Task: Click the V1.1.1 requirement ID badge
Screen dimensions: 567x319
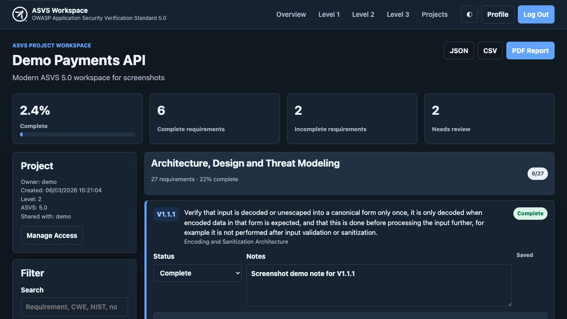Action: point(166,214)
